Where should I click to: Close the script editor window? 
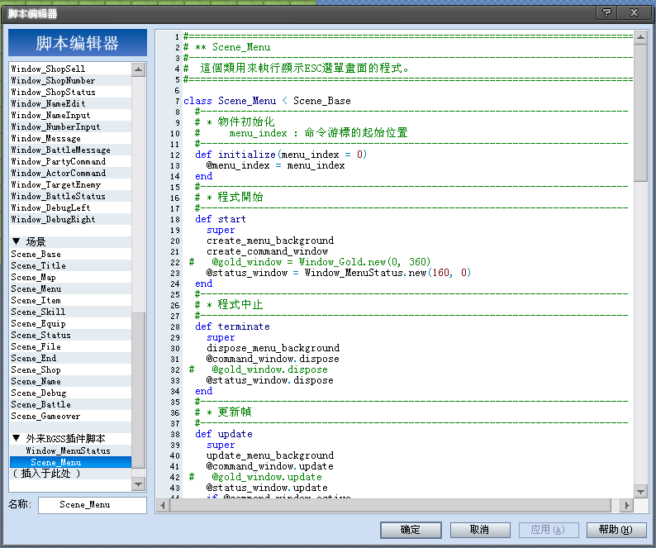click(x=635, y=13)
